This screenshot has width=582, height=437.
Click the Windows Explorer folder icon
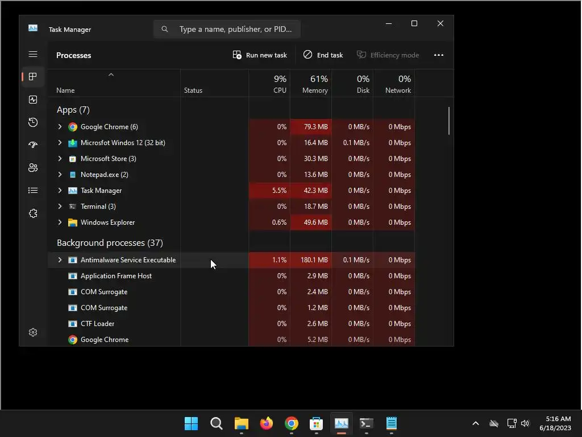[73, 222]
